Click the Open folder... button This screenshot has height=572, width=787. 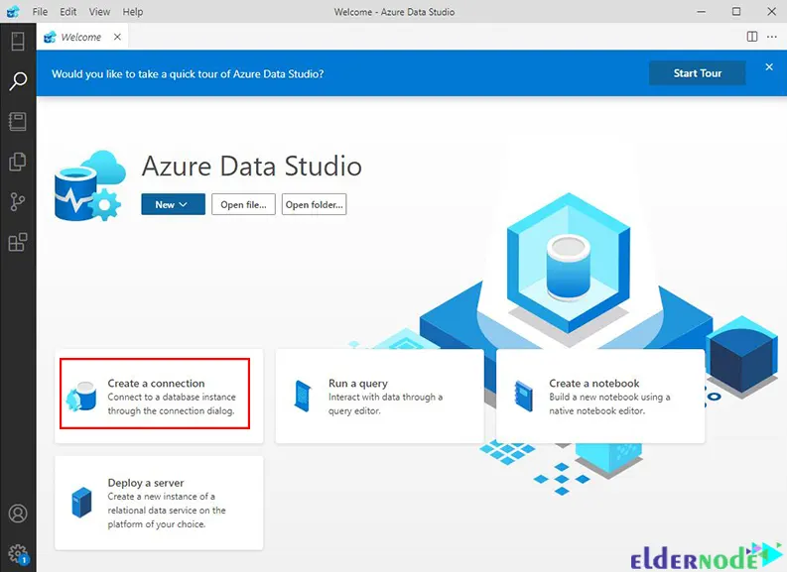point(314,204)
